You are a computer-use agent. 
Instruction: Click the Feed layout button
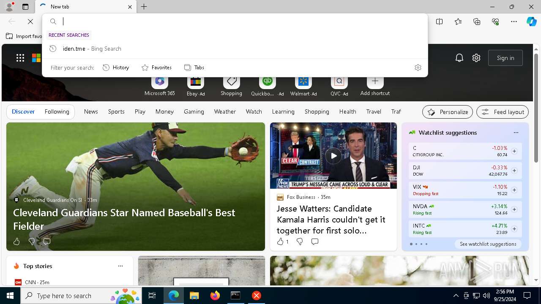point(503,112)
